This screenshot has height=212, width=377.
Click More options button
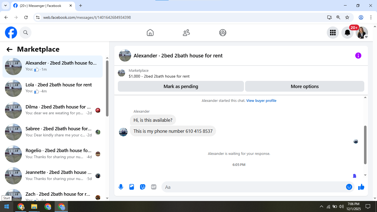coord(305,86)
